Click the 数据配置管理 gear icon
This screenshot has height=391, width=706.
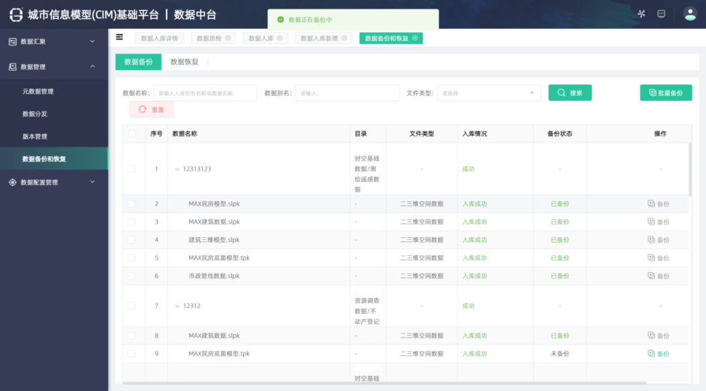(x=12, y=182)
